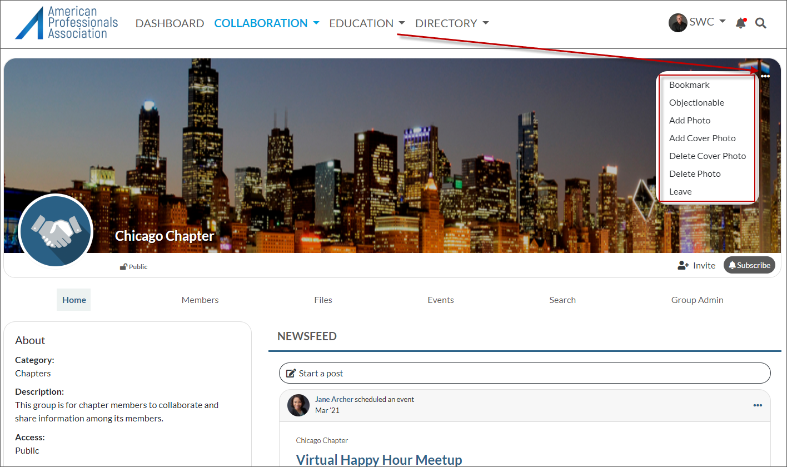
Task: Select Delete Cover Photo menu entry
Action: (x=708, y=156)
